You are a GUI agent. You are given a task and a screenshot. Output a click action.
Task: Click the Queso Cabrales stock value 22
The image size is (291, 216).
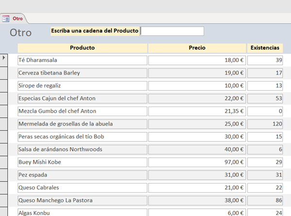tap(265, 187)
